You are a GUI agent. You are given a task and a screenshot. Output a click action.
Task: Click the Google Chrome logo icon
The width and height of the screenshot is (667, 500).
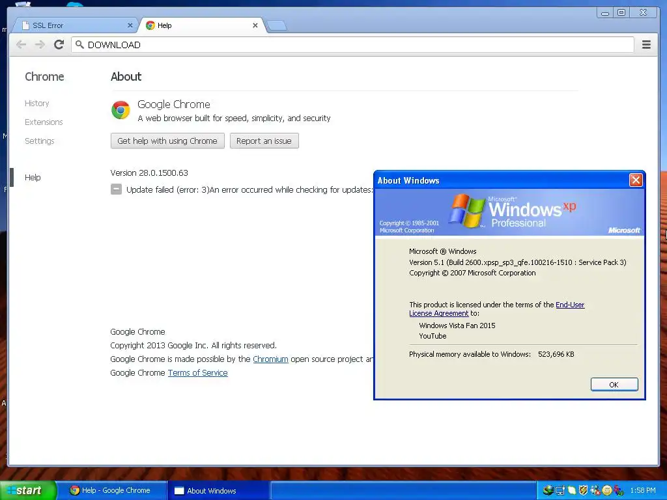tap(121, 110)
